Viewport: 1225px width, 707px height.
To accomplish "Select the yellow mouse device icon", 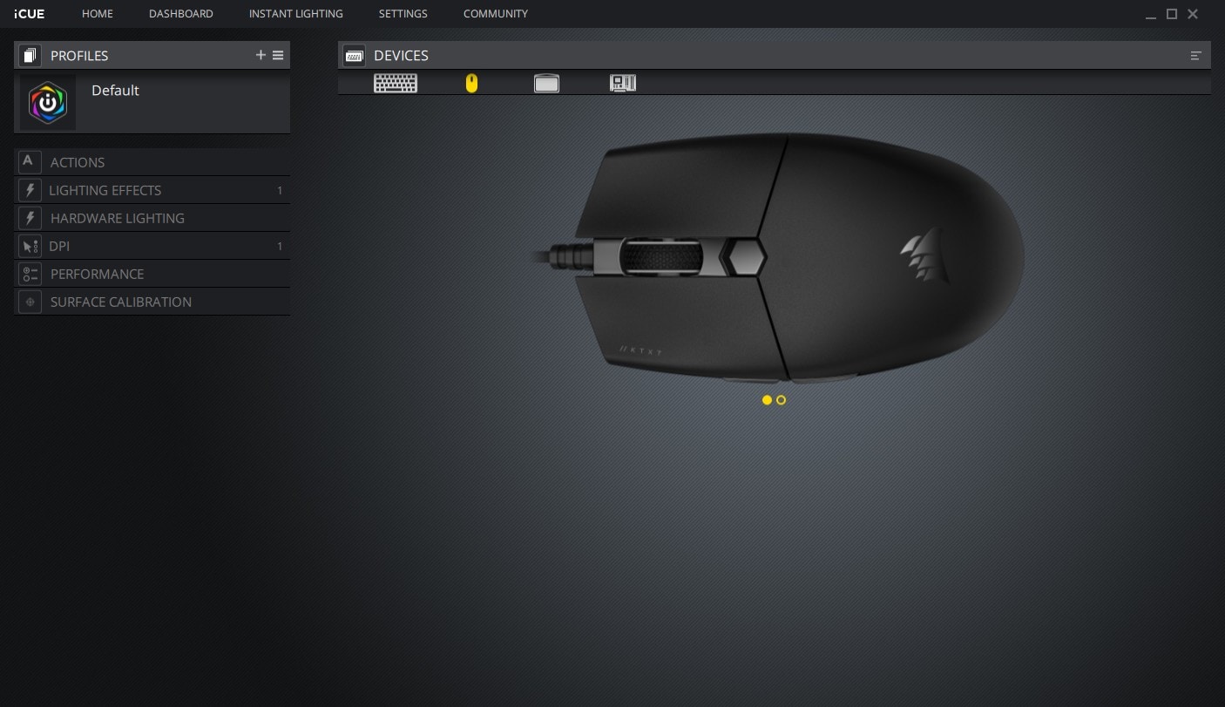I will 471,83.
